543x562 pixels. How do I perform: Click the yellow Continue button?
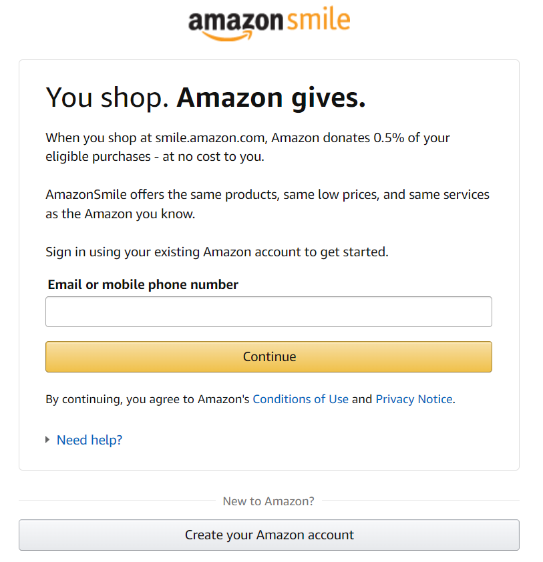pyautogui.click(x=268, y=356)
